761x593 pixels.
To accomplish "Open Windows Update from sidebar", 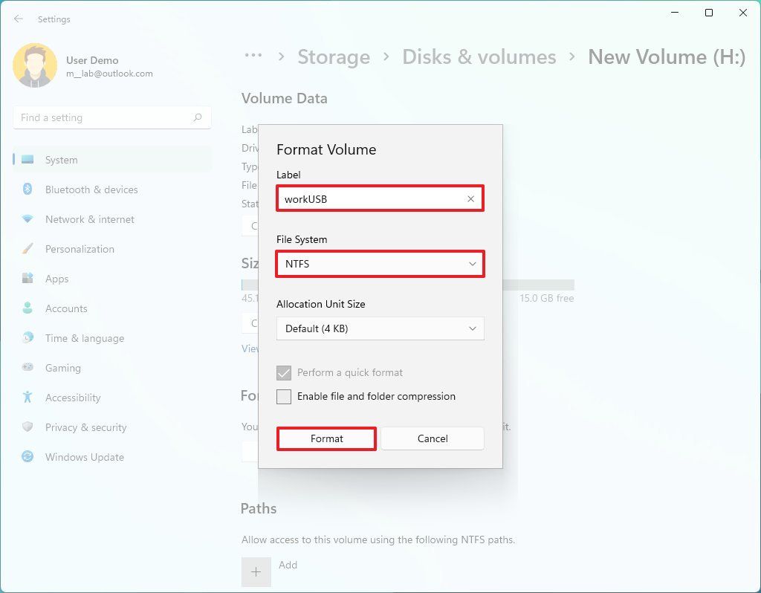I will click(x=83, y=457).
